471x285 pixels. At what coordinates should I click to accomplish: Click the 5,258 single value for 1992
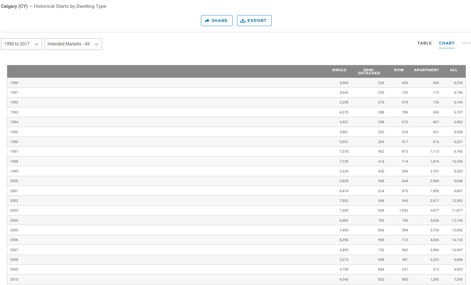[x=344, y=102]
